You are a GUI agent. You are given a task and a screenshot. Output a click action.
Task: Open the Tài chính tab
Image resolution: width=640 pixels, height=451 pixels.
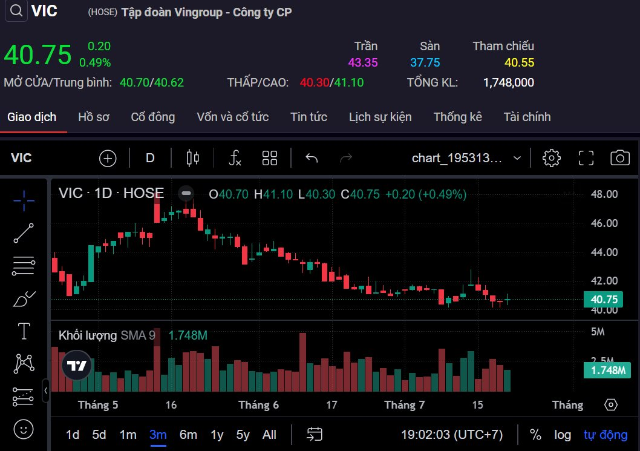point(527,117)
